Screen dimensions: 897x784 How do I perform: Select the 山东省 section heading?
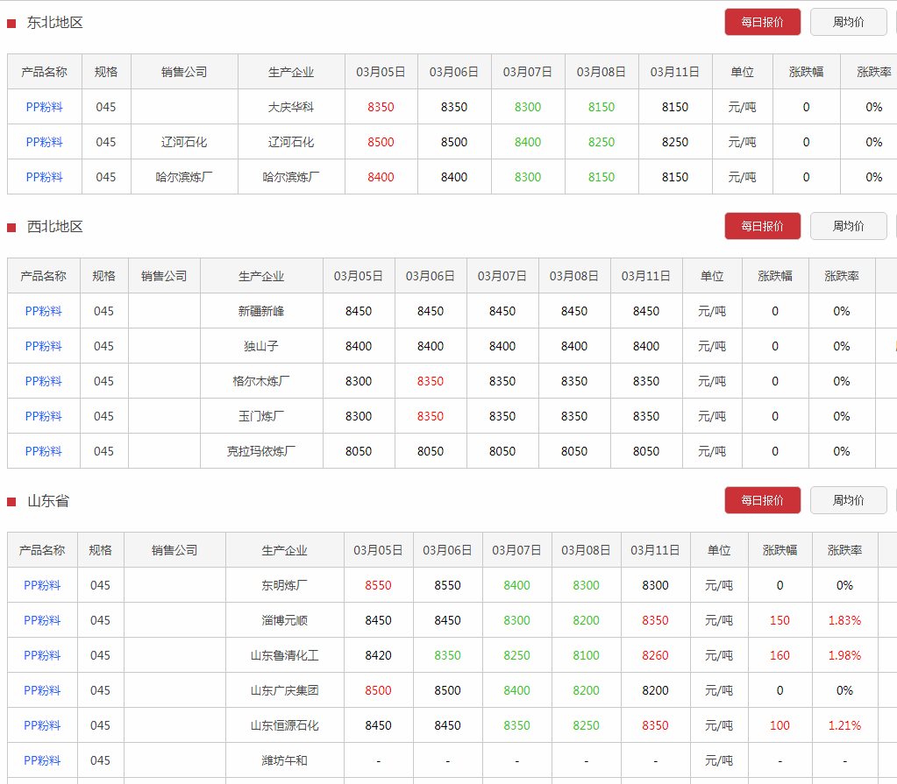coord(48,500)
